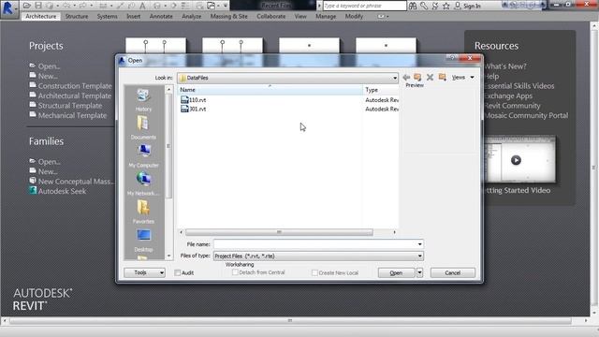Select the file 301.rvt
Screen dimensions: 599x337
(194, 109)
